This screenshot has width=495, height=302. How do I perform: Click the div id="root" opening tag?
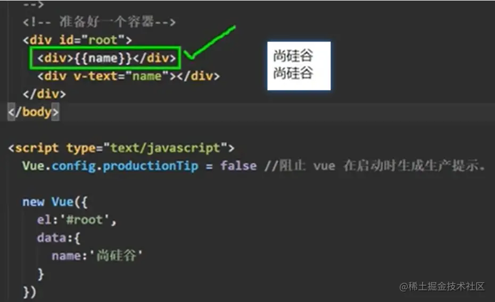coord(77,40)
